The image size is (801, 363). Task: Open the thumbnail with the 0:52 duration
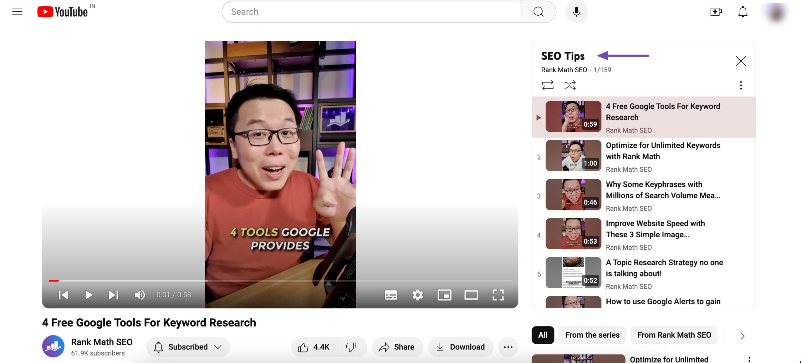[x=573, y=273]
